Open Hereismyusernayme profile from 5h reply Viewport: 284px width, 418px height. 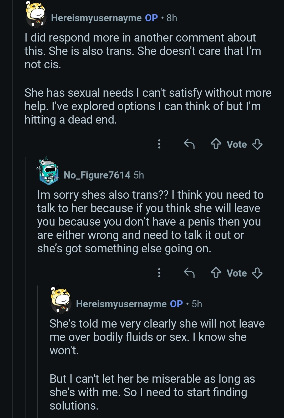121,304
